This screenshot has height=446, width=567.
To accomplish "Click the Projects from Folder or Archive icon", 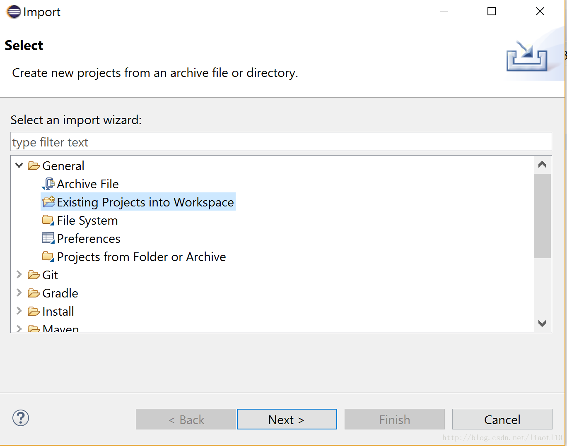I will 48,257.
